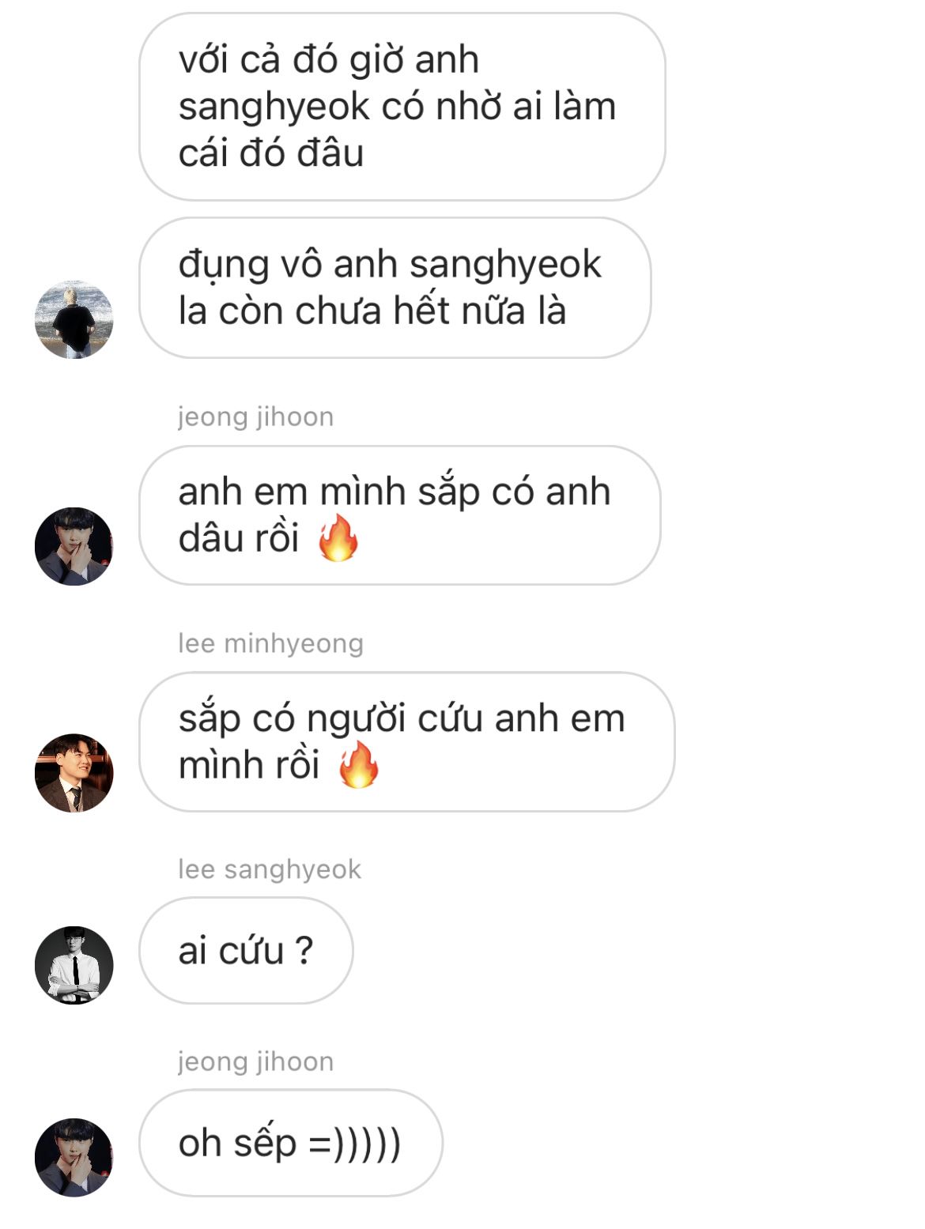Select the 'với cả đó giờ anh' message bubble
This screenshot has height=1229, width=925.
pos(402,106)
